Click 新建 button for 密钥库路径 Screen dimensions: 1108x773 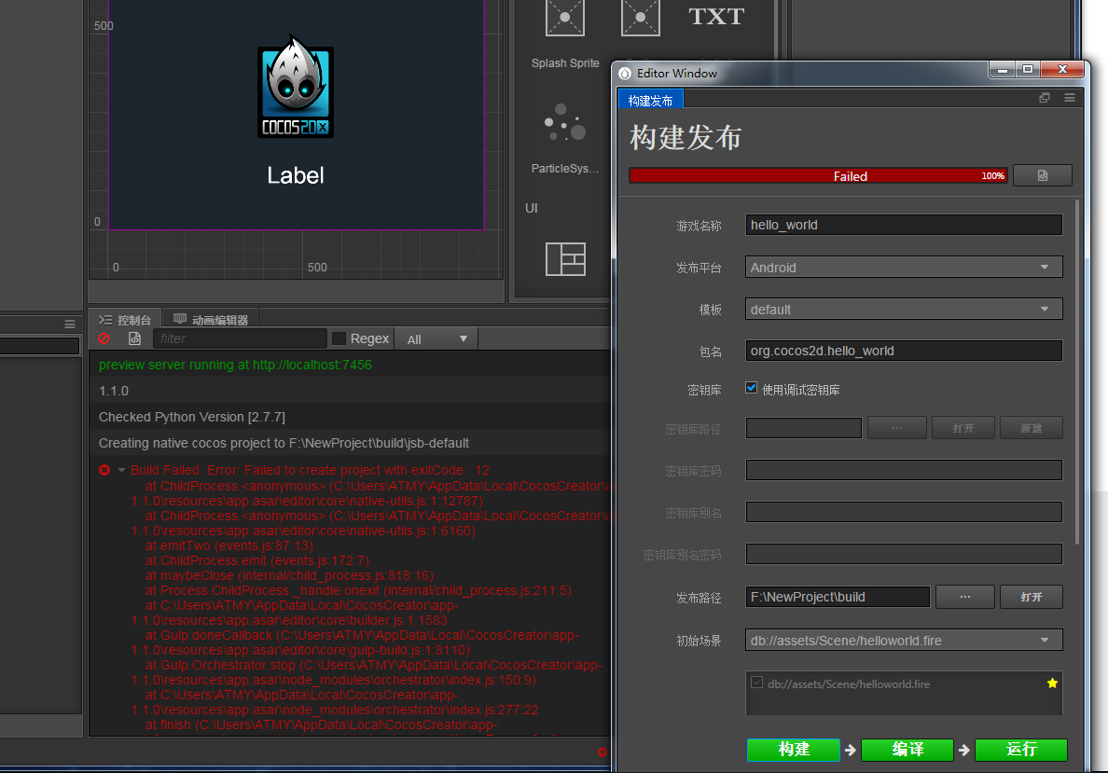pos(1031,428)
